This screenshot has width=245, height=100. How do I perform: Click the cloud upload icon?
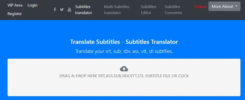124,69
